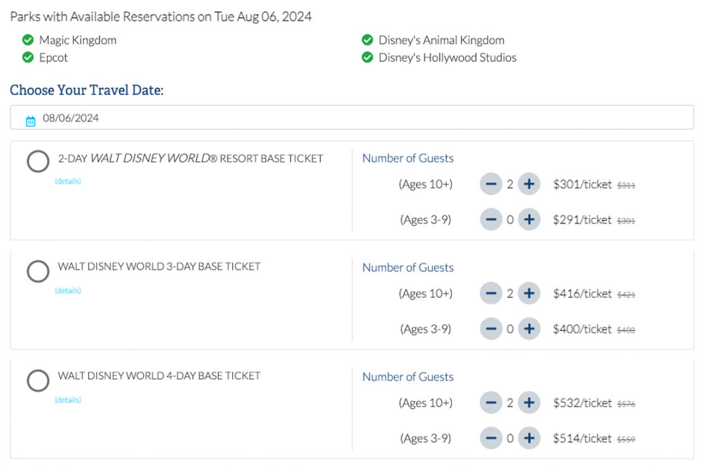
Task: Open details for the 4-DAY base ticket
Action: tap(67, 399)
